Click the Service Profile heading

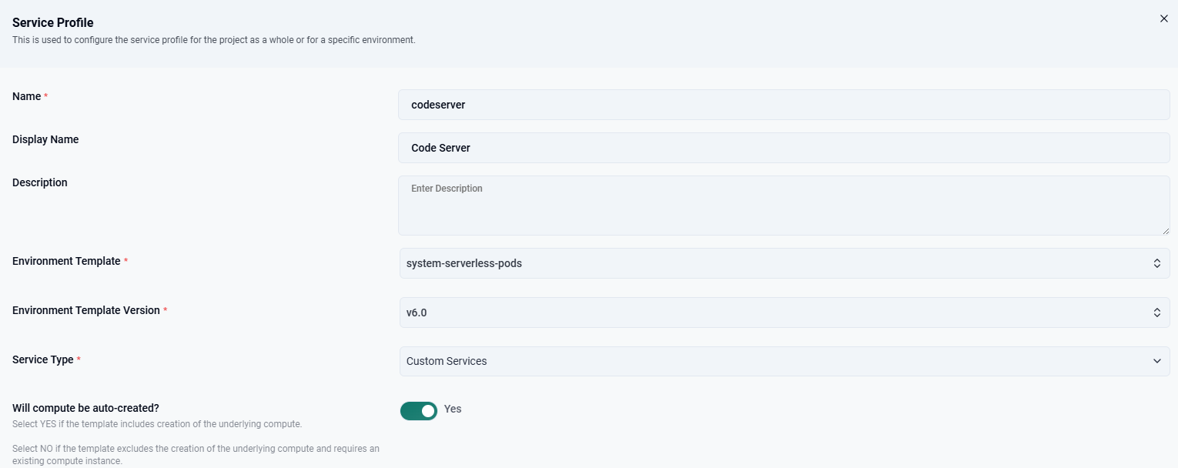coord(53,22)
